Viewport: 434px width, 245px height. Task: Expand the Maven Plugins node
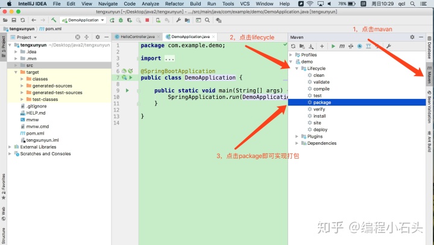point(297,136)
